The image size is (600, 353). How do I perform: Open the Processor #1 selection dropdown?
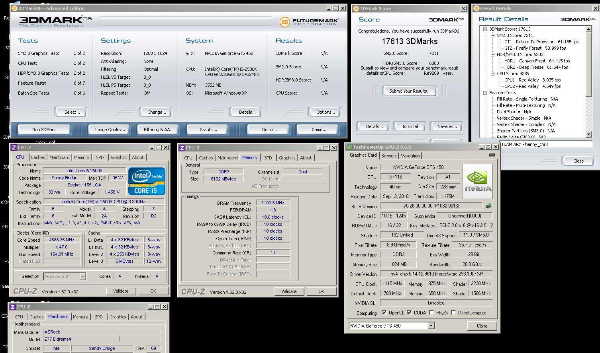click(82, 276)
